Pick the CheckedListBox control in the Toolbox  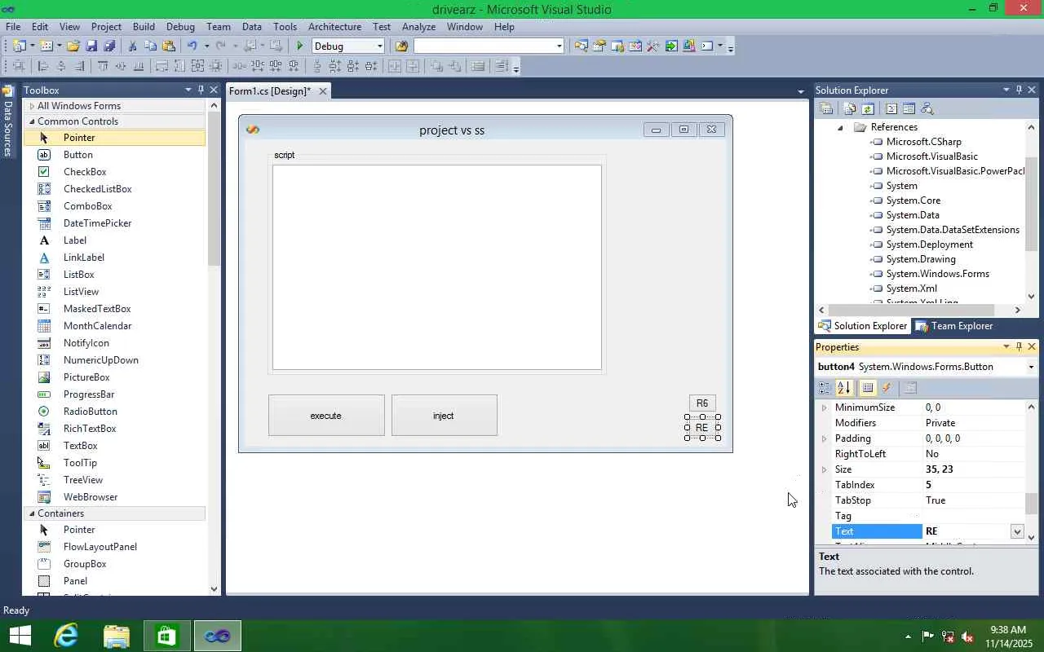click(x=114, y=189)
